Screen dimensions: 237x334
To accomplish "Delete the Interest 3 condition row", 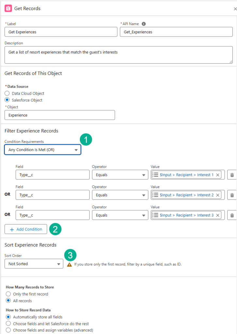I will point(232,215).
